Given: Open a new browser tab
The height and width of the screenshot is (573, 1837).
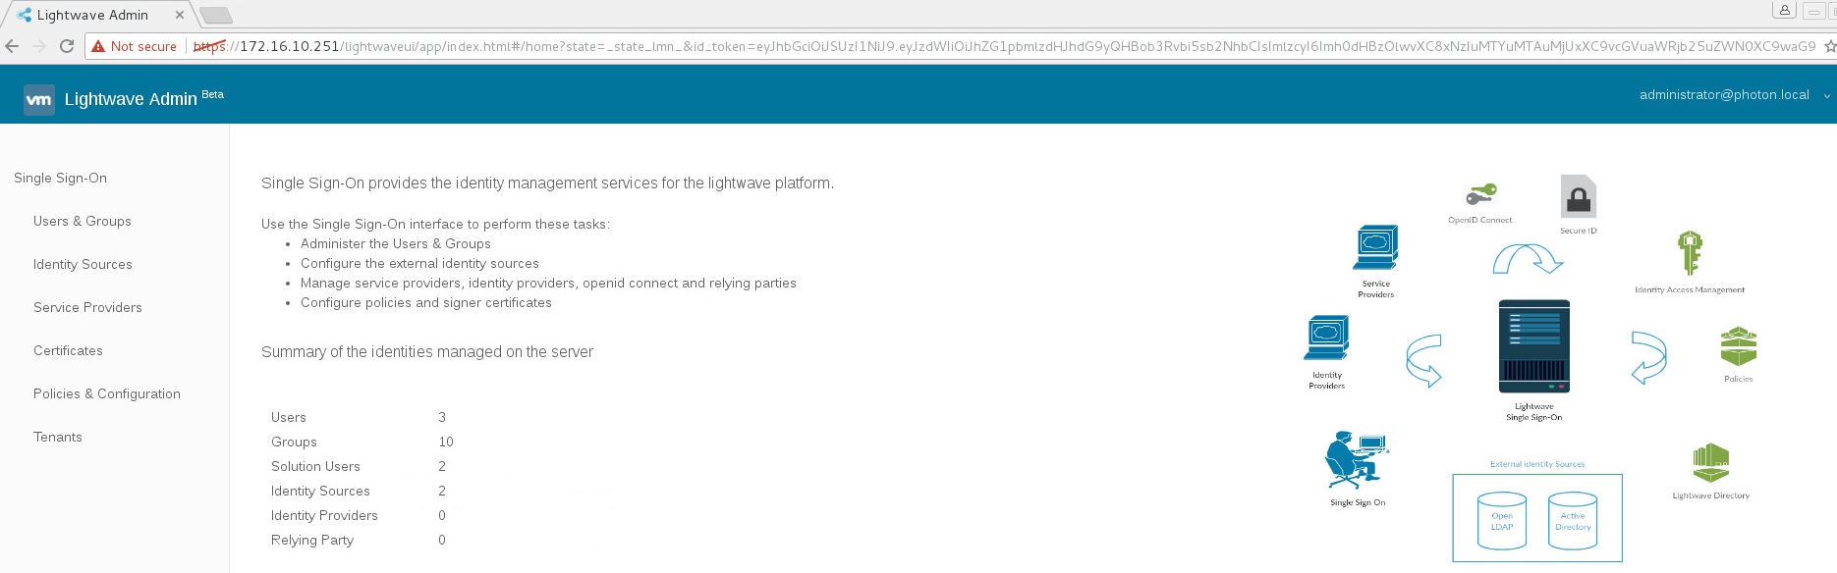Looking at the screenshot, I should [x=215, y=15].
